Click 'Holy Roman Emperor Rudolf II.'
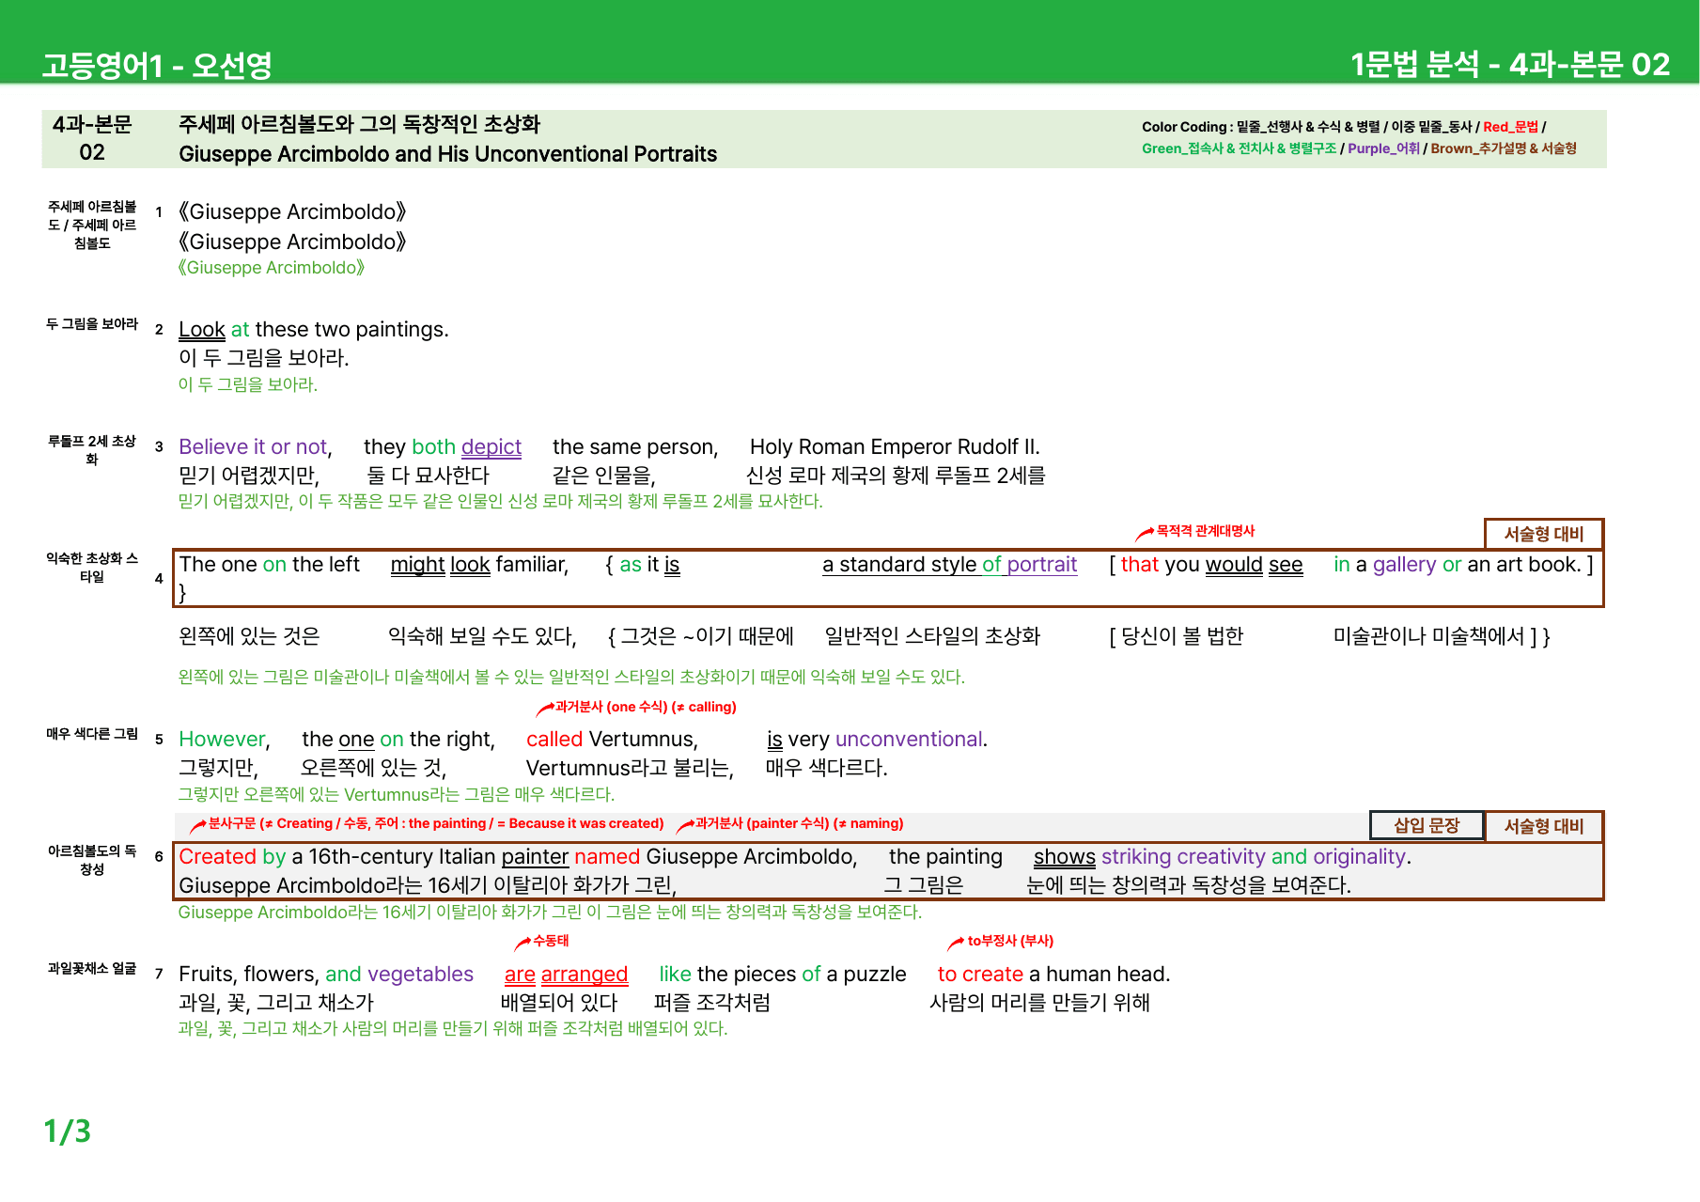The height and width of the screenshot is (1202, 1700). click(x=895, y=447)
